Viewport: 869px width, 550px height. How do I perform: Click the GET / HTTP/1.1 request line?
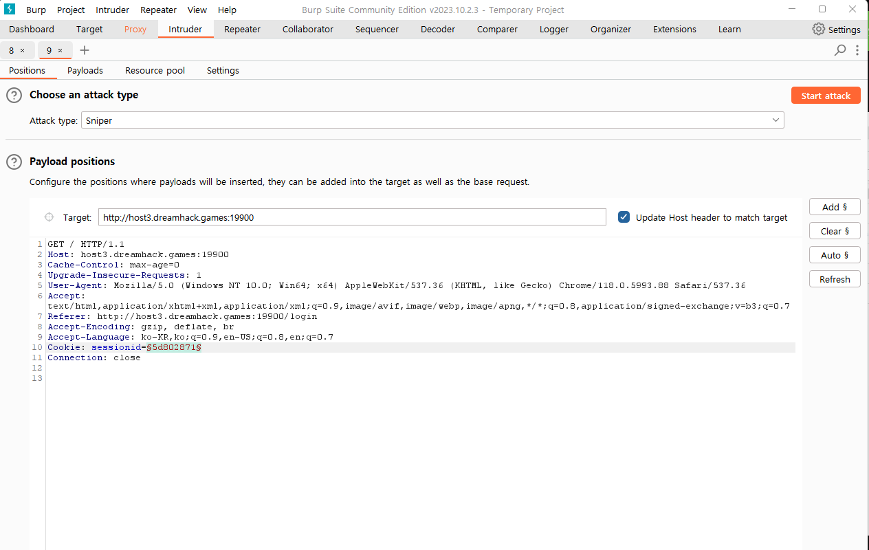point(86,244)
